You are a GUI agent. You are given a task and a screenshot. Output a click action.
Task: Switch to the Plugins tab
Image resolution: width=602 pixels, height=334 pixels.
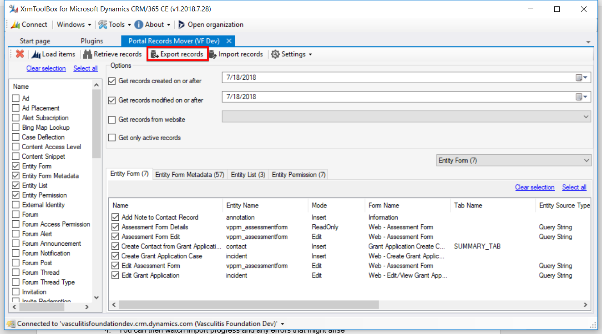coord(92,41)
